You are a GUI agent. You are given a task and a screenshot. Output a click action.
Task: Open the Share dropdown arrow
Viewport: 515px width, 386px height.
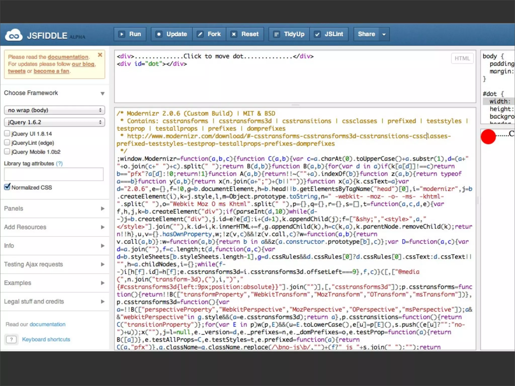(384, 34)
